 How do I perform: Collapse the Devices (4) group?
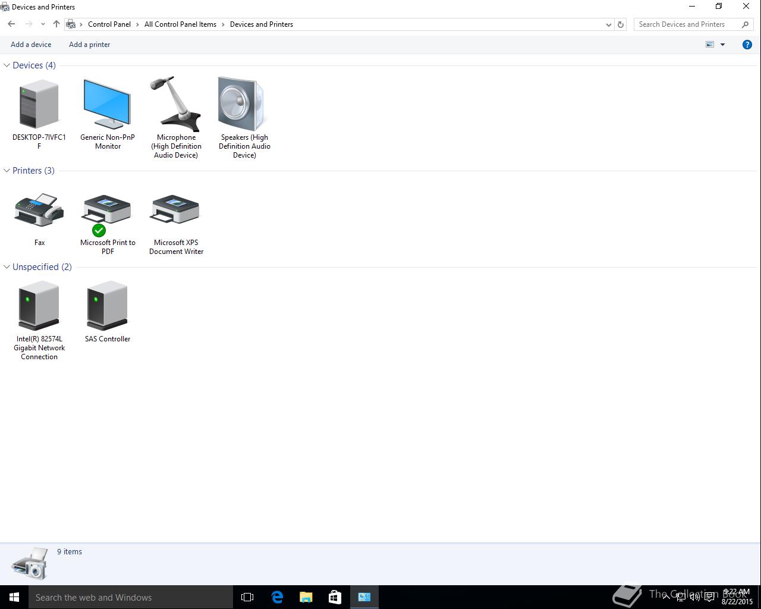(7, 65)
